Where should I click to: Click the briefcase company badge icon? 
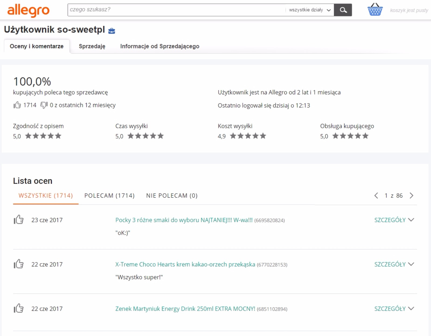coord(112,31)
